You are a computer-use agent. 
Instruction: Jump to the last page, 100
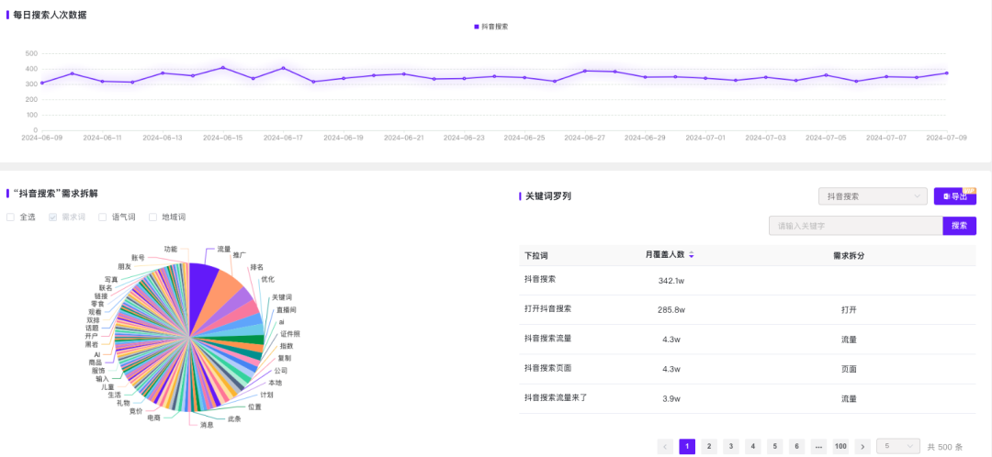[x=840, y=446]
